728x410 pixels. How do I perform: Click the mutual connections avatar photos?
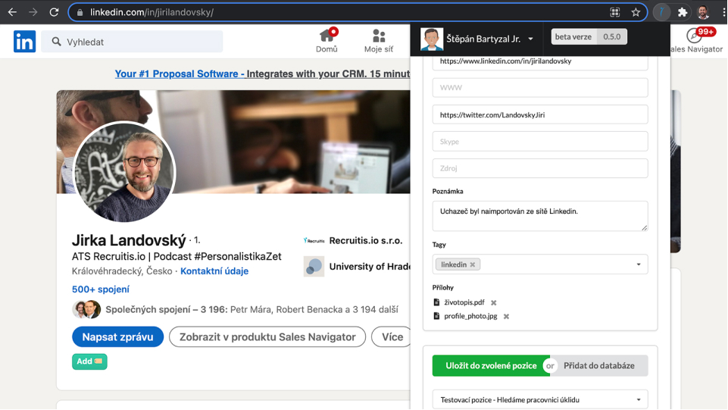tap(86, 310)
